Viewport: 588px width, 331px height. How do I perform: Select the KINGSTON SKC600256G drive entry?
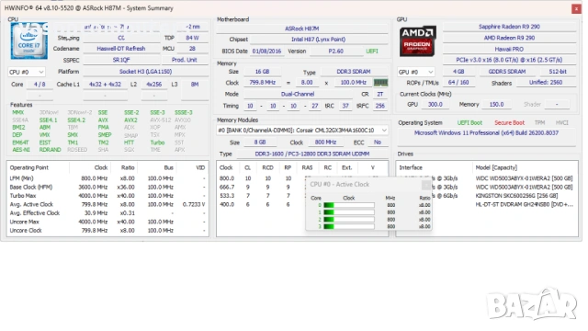pyautogui.click(x=516, y=196)
